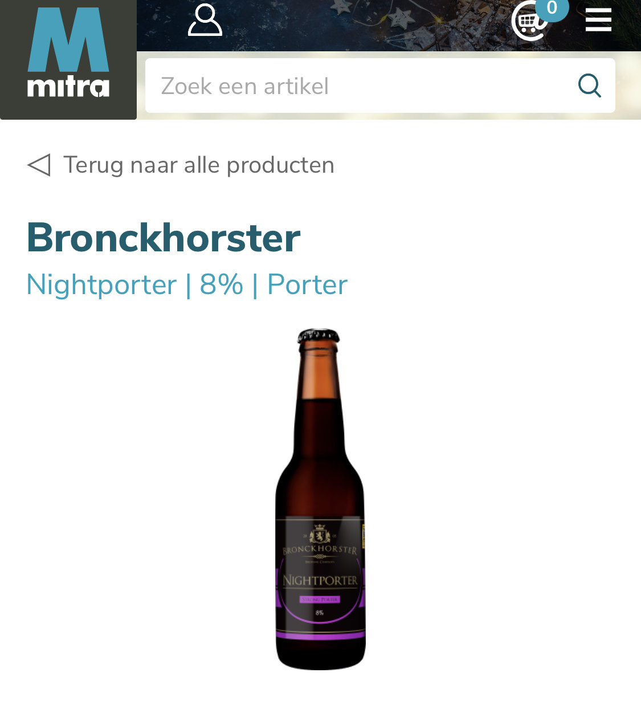Image resolution: width=641 pixels, height=705 pixels.
Task: Go home via the blue M logo
Action: point(68,40)
